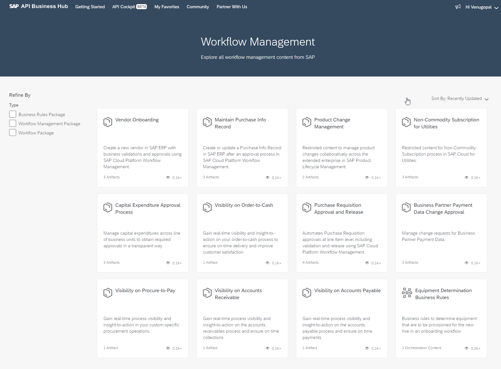This screenshot has width=501, height=369.
Task: Open the Vendor Onboarding package title
Action: point(137,120)
